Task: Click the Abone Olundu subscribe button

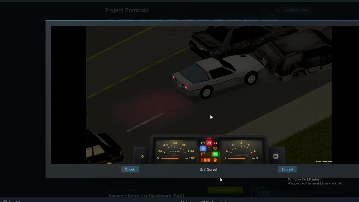Action: click(225, 190)
